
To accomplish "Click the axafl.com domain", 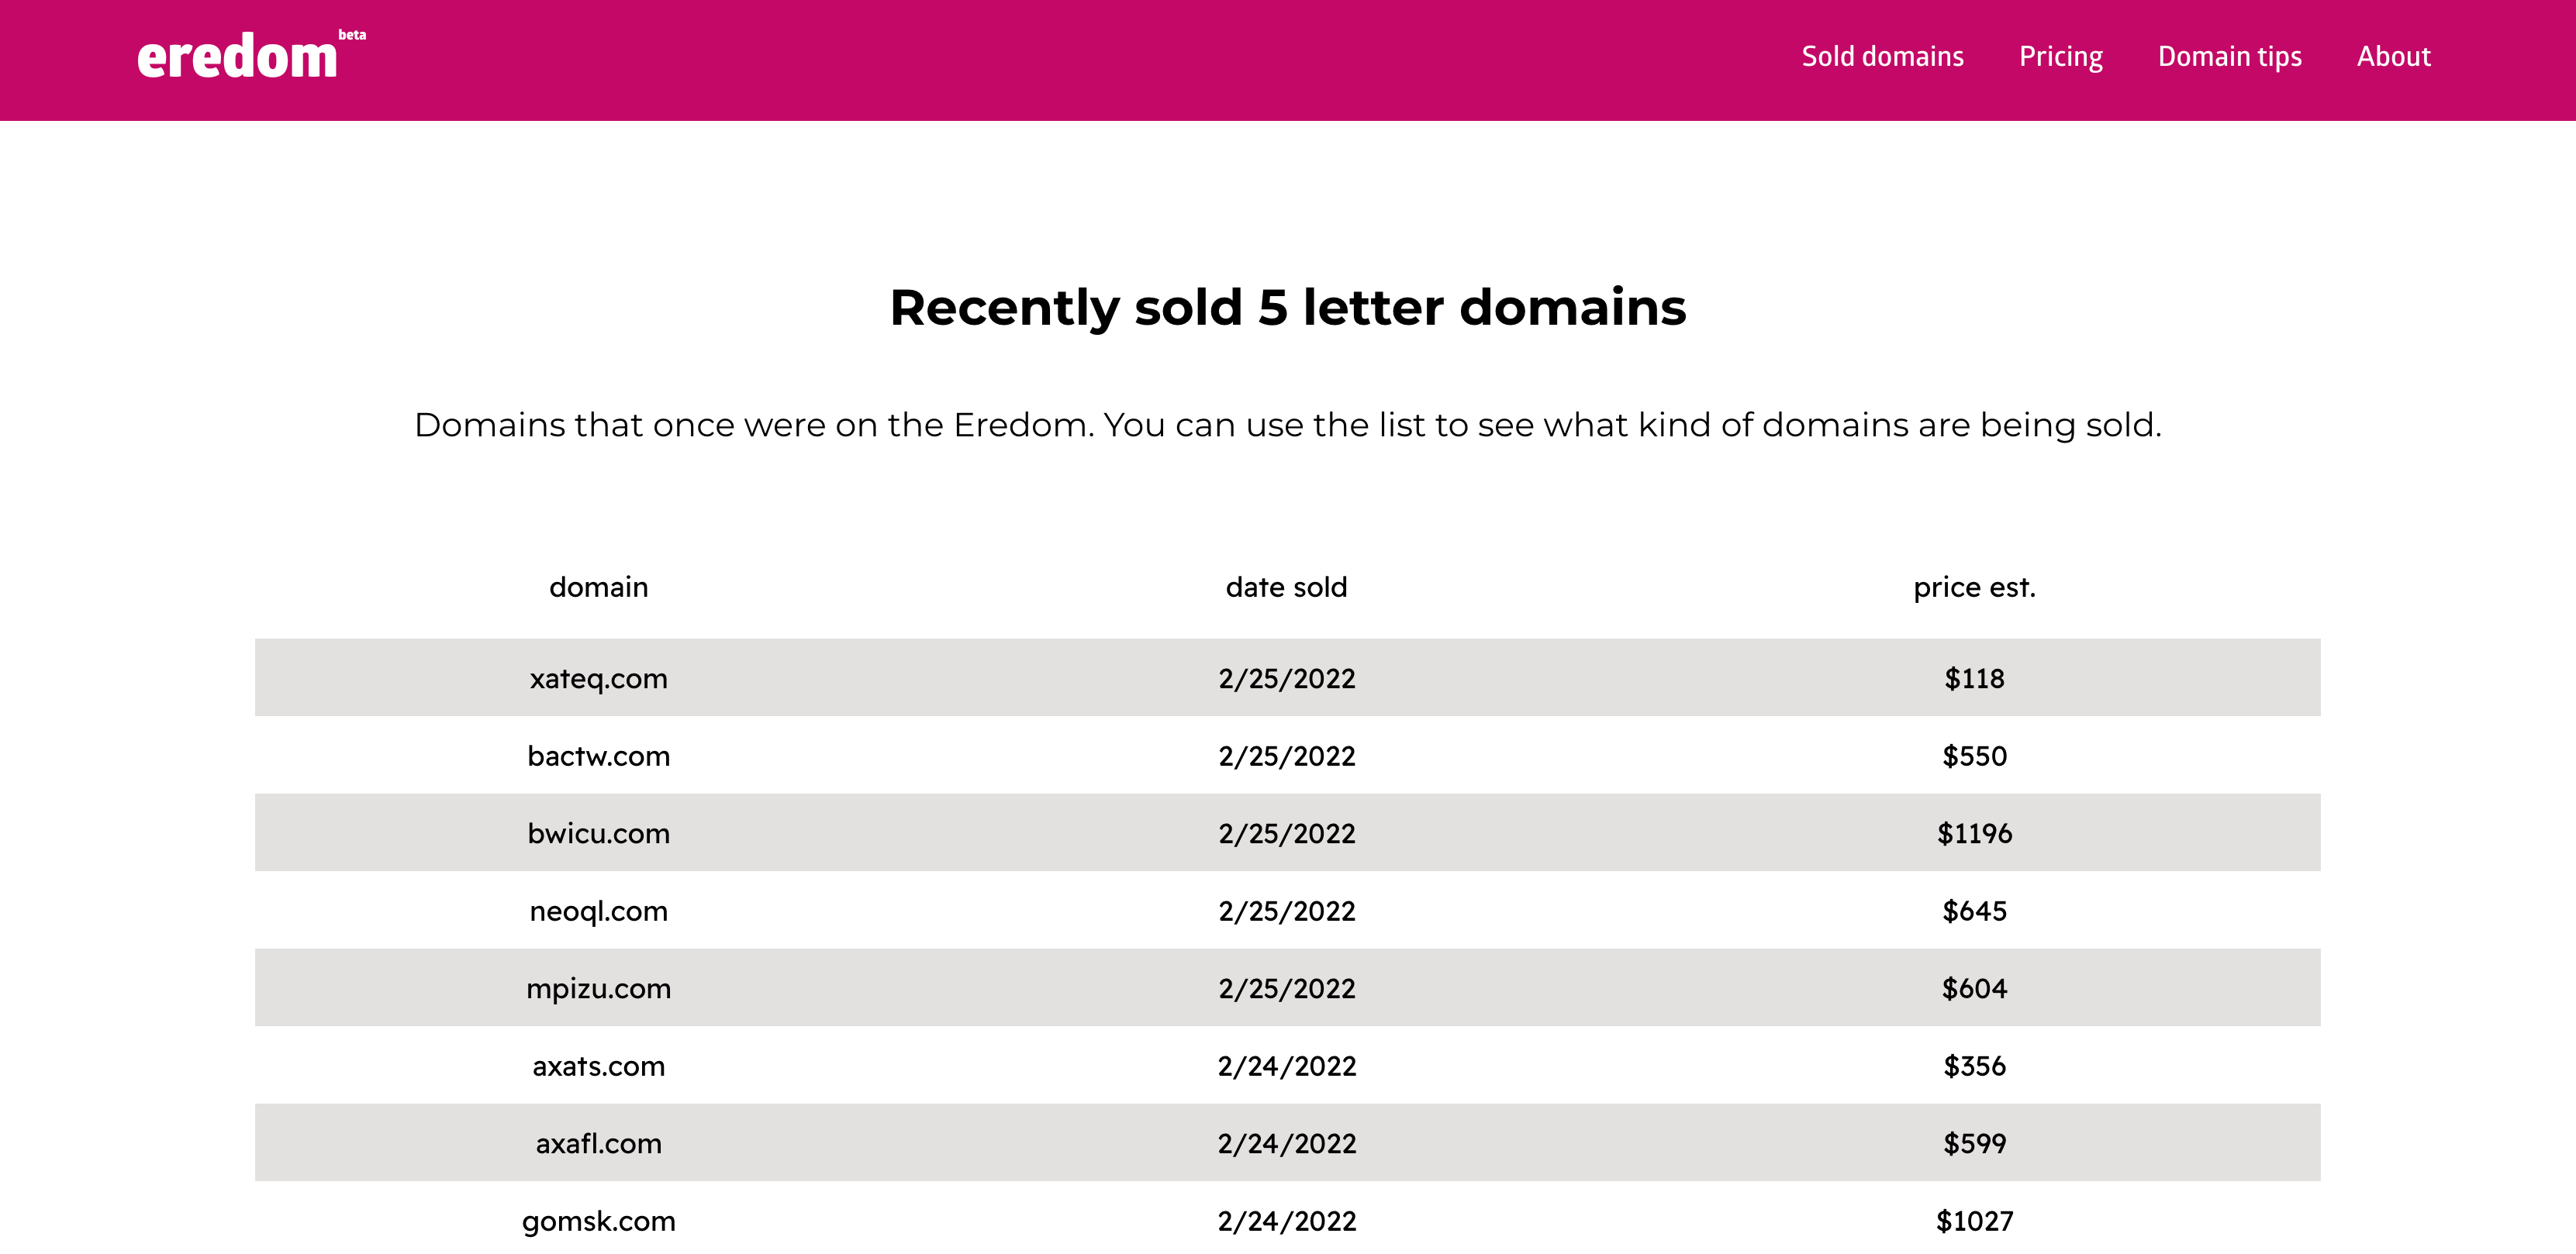I will (598, 1143).
